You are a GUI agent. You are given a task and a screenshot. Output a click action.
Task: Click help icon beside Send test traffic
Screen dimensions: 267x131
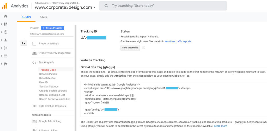click(x=144, y=48)
